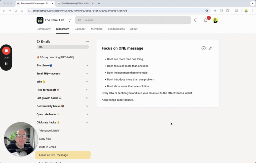Go to the Leaderboards tab
The height and width of the screenshot is (163, 256).
(116, 29)
